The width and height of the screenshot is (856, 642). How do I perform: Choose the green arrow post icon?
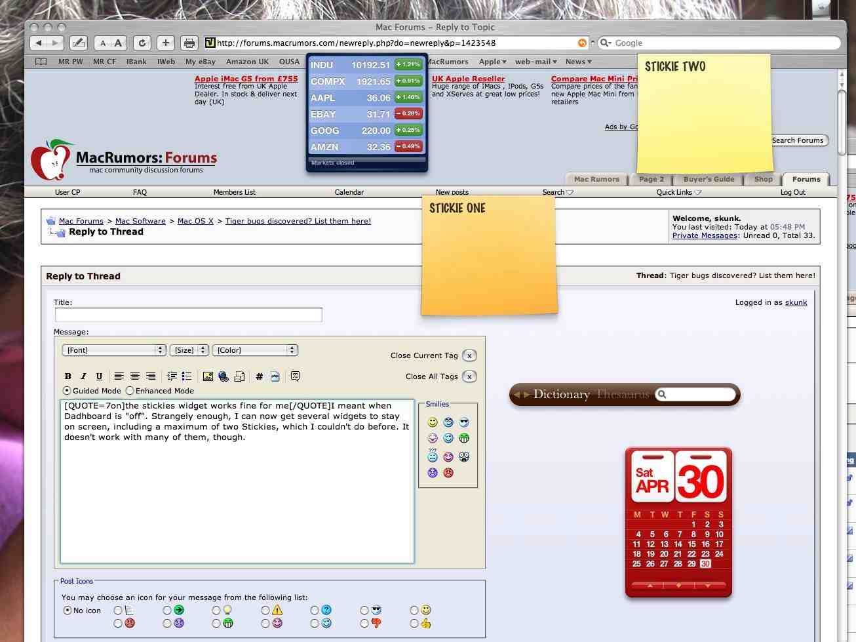(x=179, y=611)
